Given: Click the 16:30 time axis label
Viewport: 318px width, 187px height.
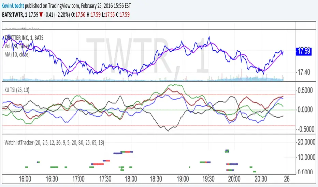Looking at the screenshot, I should pos(52,179).
